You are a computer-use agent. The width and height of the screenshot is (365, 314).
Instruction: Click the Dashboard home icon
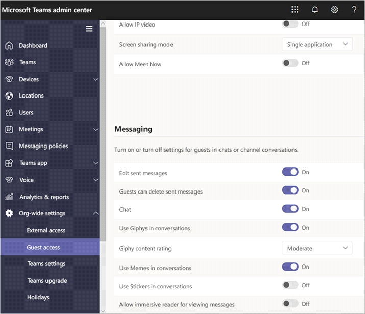[9, 45]
